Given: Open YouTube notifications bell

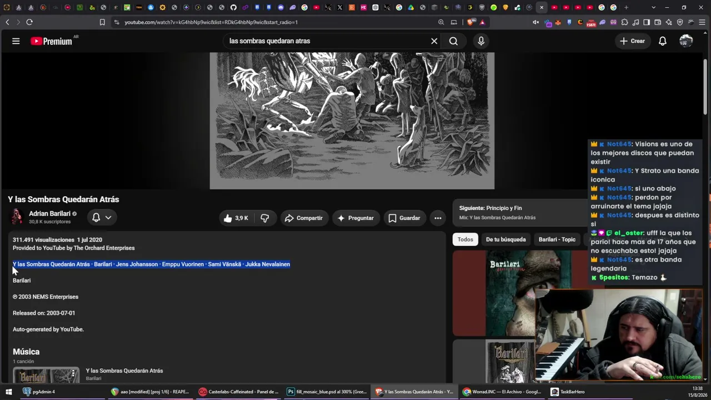Looking at the screenshot, I should (663, 41).
